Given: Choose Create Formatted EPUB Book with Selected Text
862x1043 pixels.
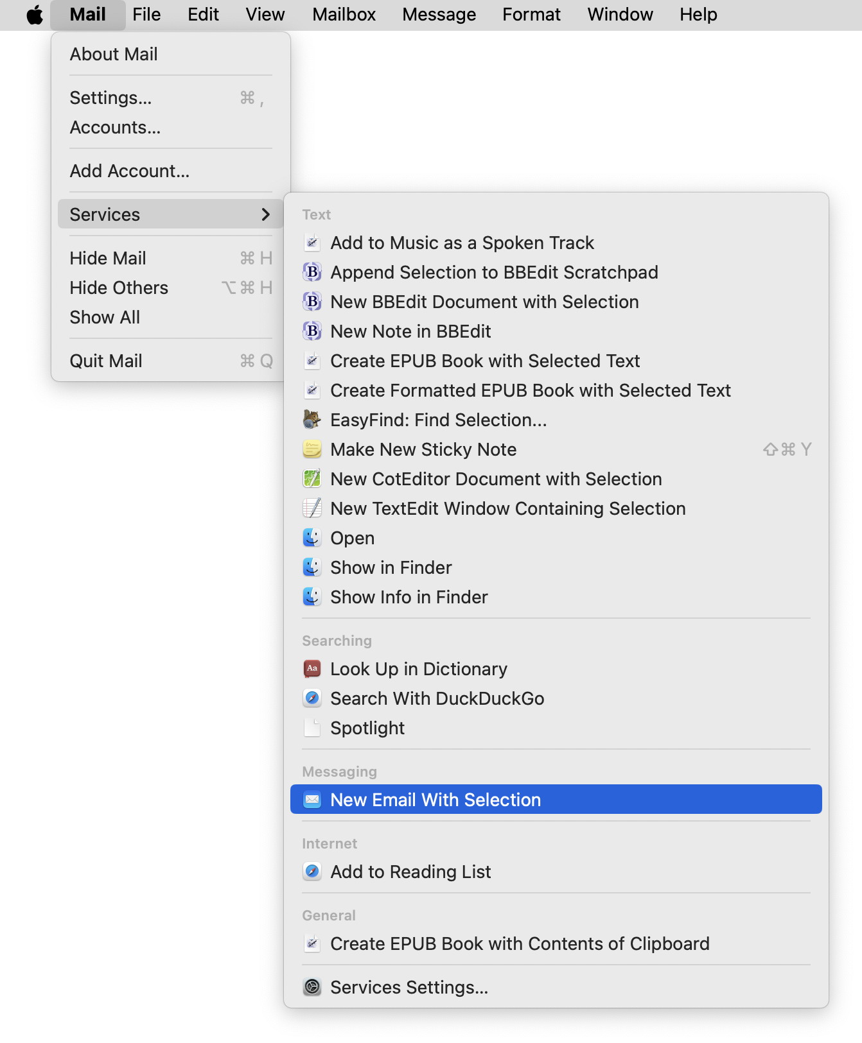Looking at the screenshot, I should pyautogui.click(x=556, y=390).
